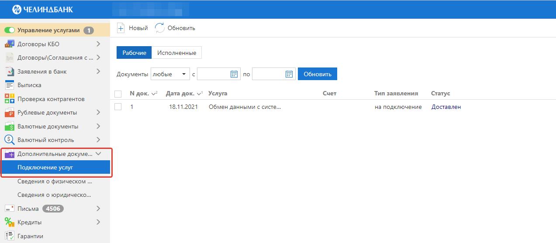Switch to the Рабочие tab
Screen dimensions: 556x243
point(134,53)
